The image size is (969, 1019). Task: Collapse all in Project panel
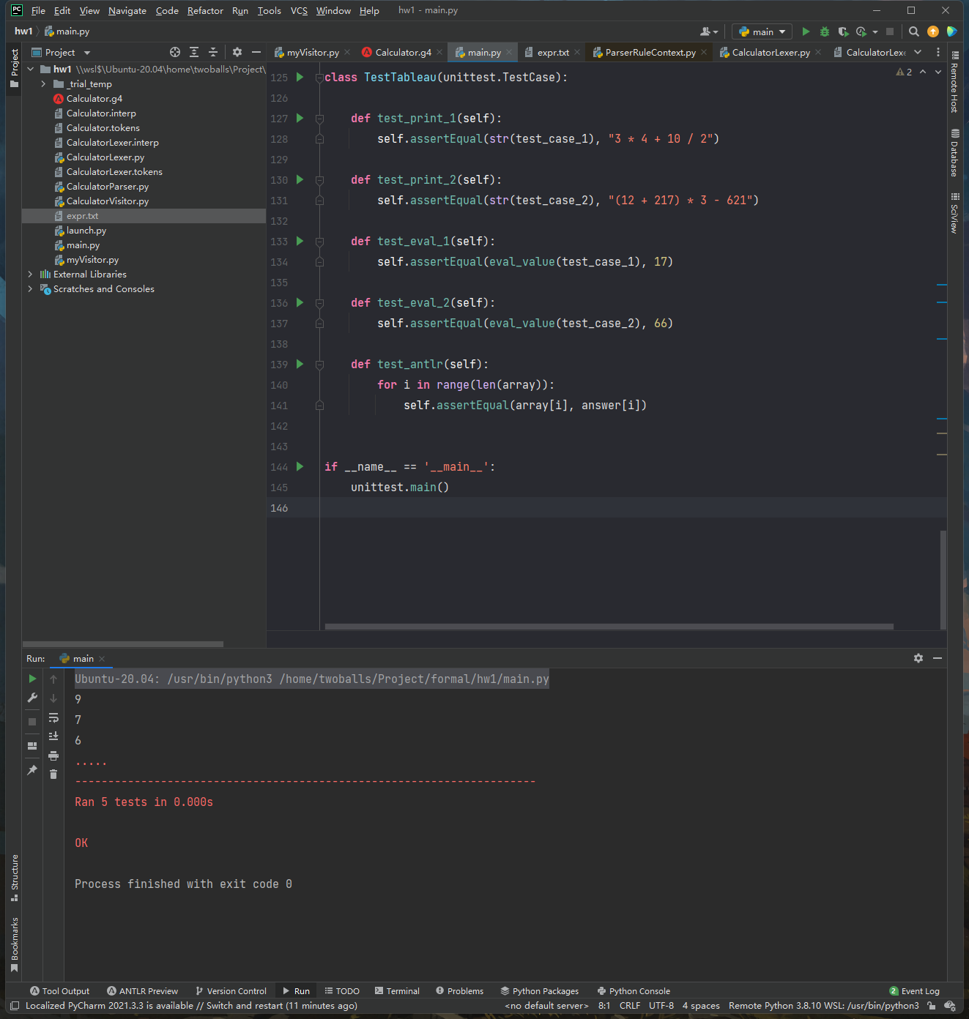coord(213,52)
